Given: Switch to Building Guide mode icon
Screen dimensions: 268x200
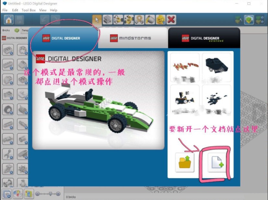Looking at the screenshot, I should click(259, 20).
